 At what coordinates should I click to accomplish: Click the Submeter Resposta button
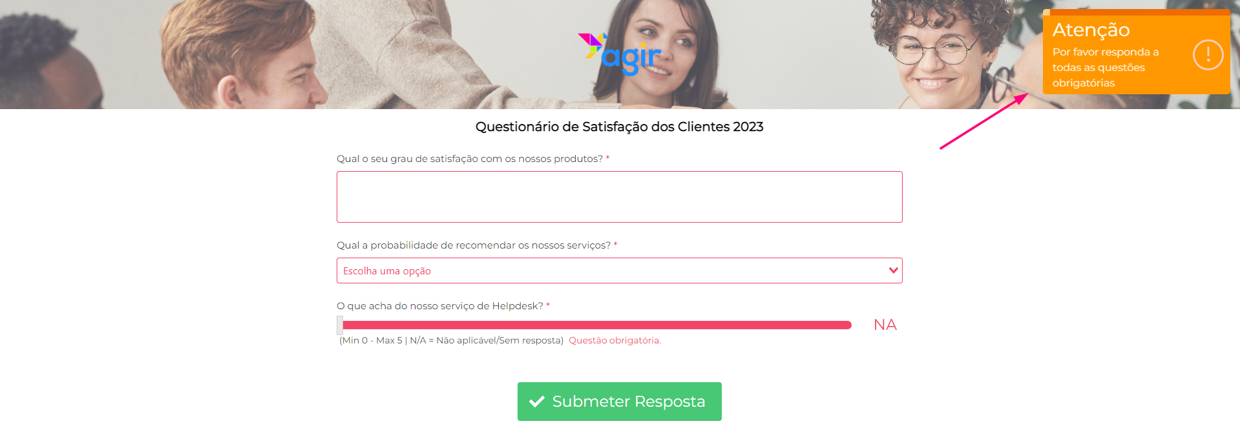619,402
